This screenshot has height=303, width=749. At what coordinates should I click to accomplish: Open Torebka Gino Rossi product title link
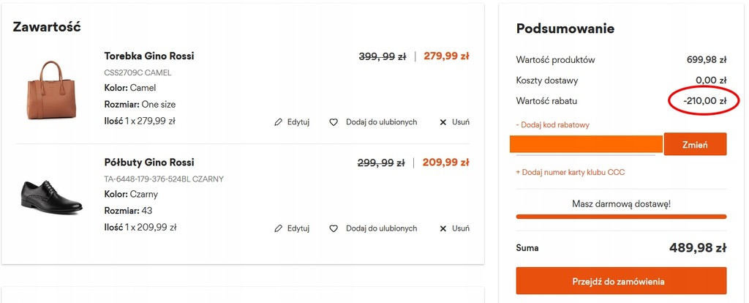[149, 56]
